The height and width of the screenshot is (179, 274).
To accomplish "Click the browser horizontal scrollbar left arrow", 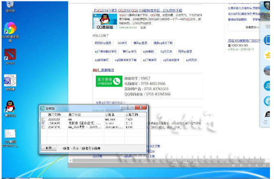I will point(71,160).
